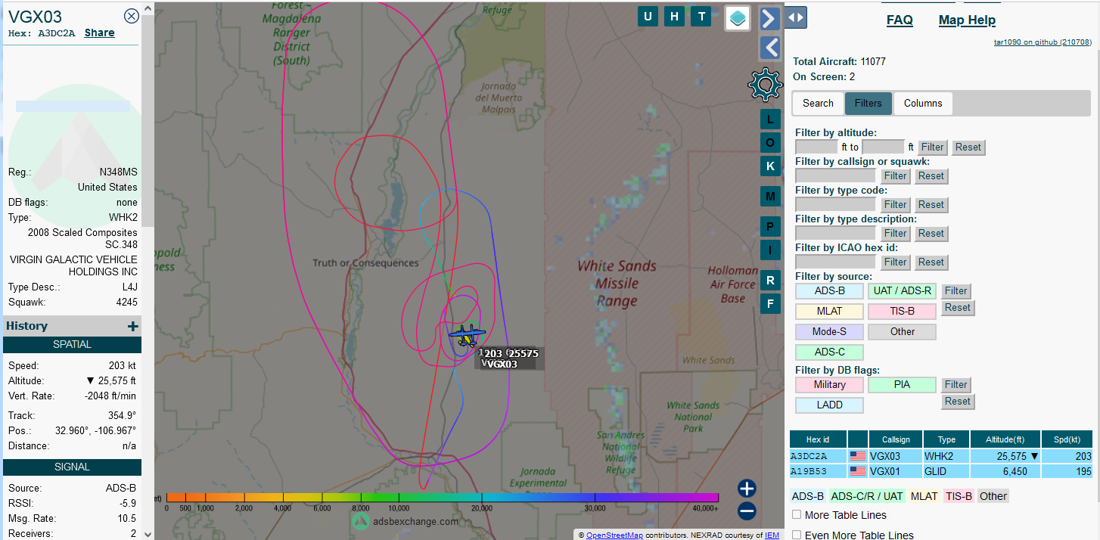Viewport: 1100px width, 540px height.
Task: Select the VGX03 aircraft icon on map
Action: coord(466,334)
